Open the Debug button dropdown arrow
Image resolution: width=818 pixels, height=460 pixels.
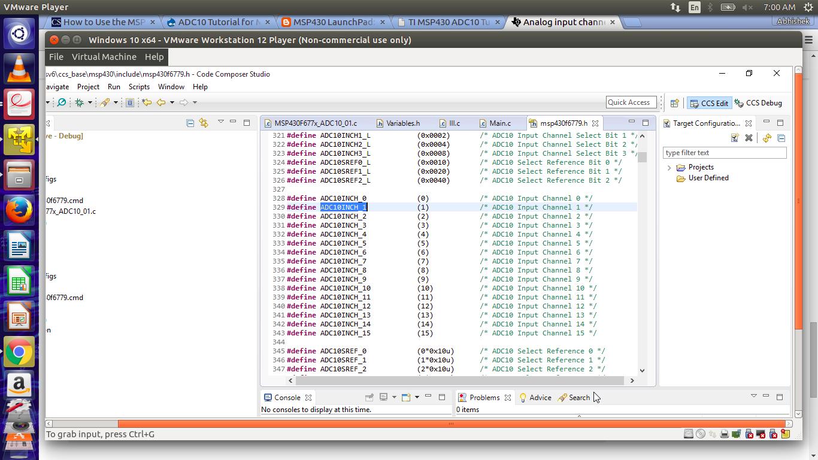click(90, 103)
